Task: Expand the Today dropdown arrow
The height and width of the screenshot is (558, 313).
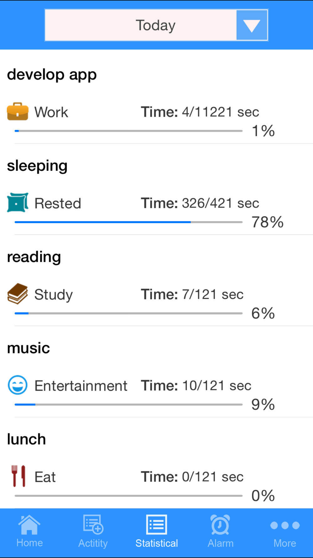Action: 252,25
